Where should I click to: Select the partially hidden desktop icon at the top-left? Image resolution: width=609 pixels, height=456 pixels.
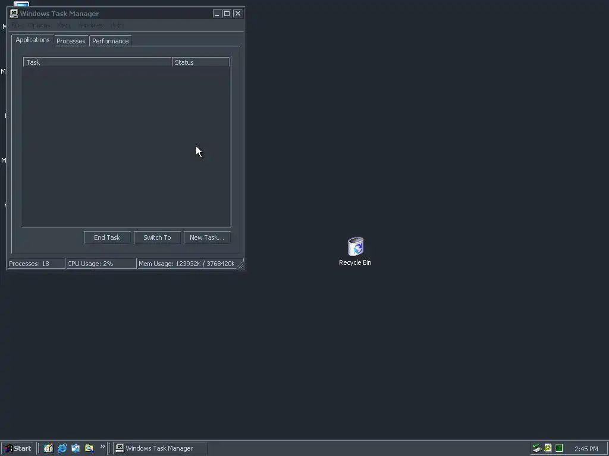coord(21,4)
